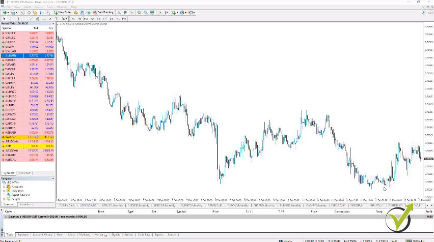434x242 pixels.
Task: Toggle the Auto Scroll chart icon
Action: click(160, 12)
